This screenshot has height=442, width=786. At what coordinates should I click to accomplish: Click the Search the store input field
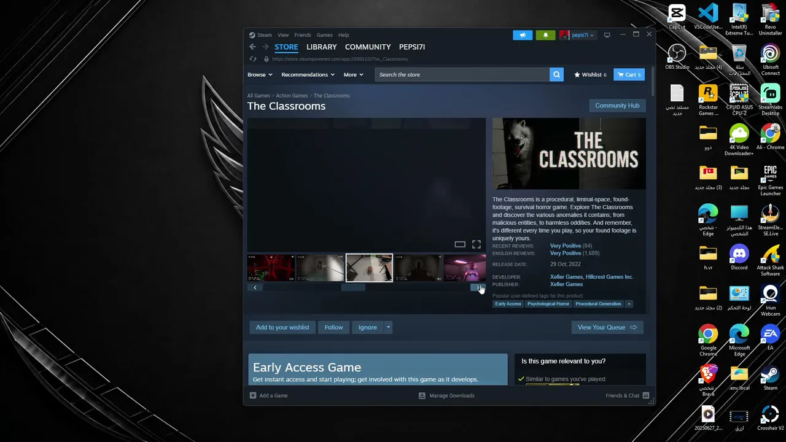point(462,74)
